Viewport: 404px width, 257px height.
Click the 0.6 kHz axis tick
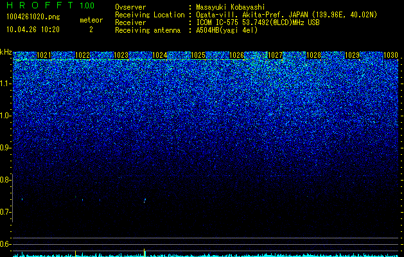[x=6, y=244]
